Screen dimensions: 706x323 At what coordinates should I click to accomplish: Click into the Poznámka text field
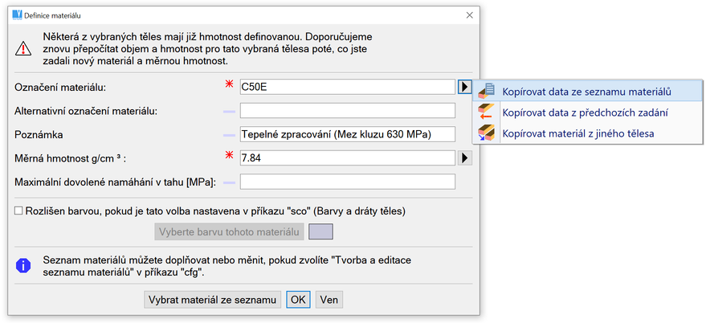346,134
